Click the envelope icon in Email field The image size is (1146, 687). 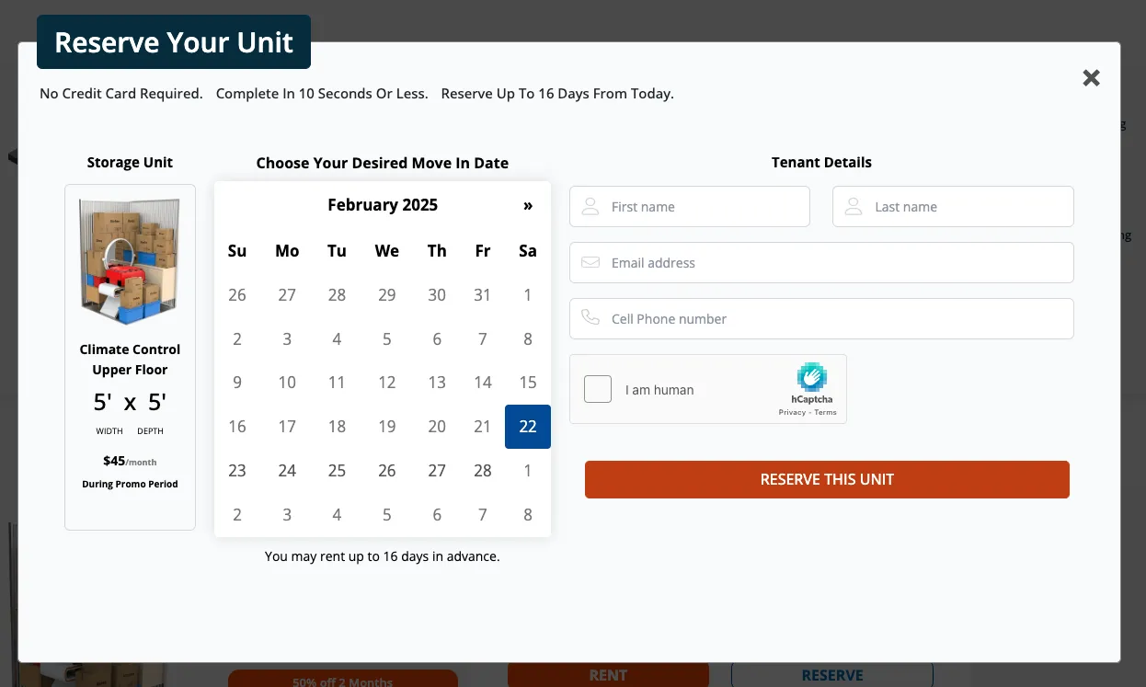(591, 262)
